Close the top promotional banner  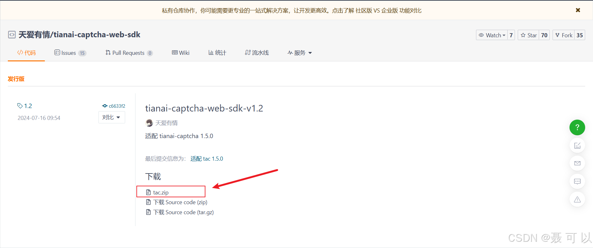click(x=578, y=10)
